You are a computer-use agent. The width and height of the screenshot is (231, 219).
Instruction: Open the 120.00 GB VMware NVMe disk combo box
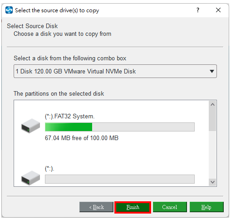(x=115, y=71)
